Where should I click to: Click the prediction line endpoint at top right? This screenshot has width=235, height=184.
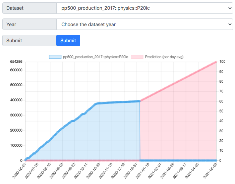click(216, 62)
